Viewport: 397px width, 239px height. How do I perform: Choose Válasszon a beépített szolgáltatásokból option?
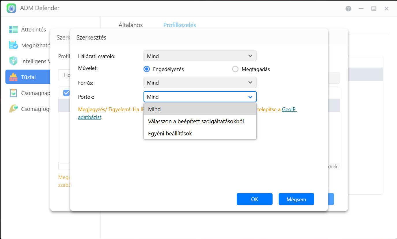click(196, 122)
